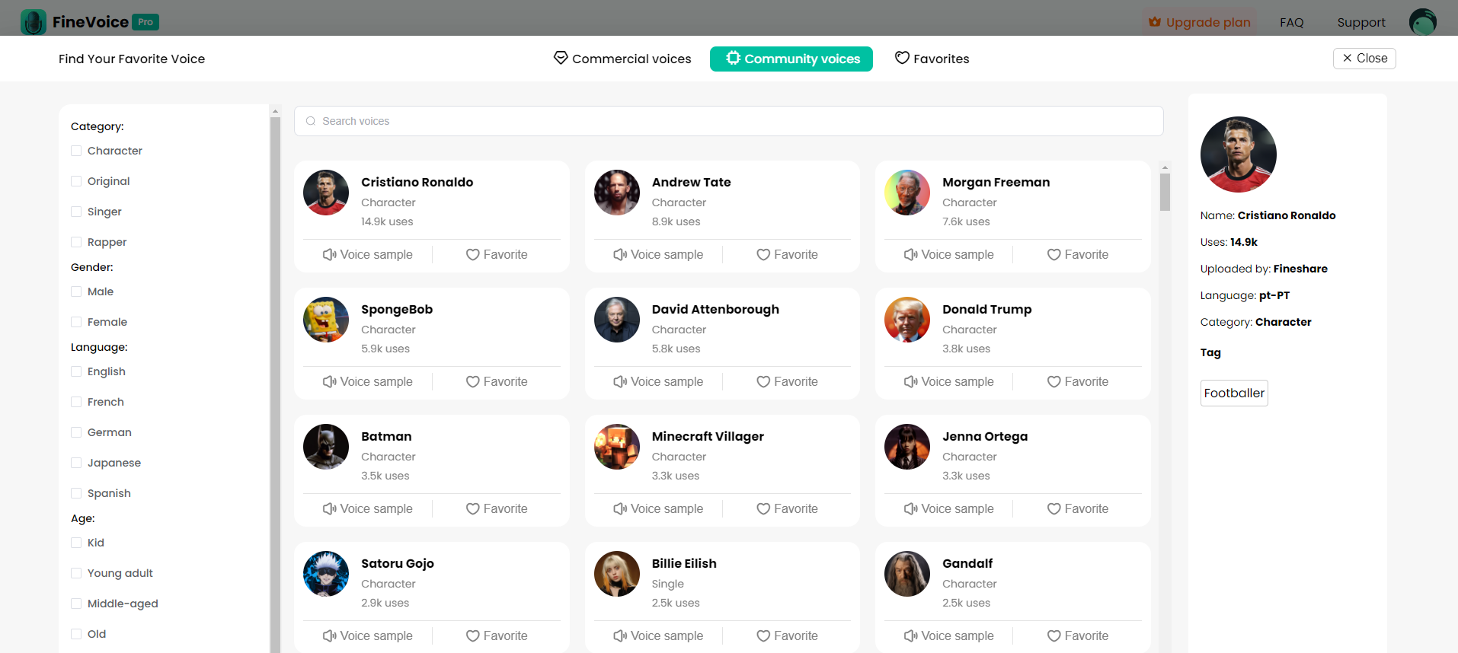
Task: Play David Attenborough voice sample speaker icon
Action: click(620, 381)
